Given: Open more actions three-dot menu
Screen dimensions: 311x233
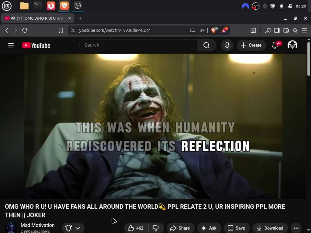Looking at the screenshot, I should tap(296, 228).
